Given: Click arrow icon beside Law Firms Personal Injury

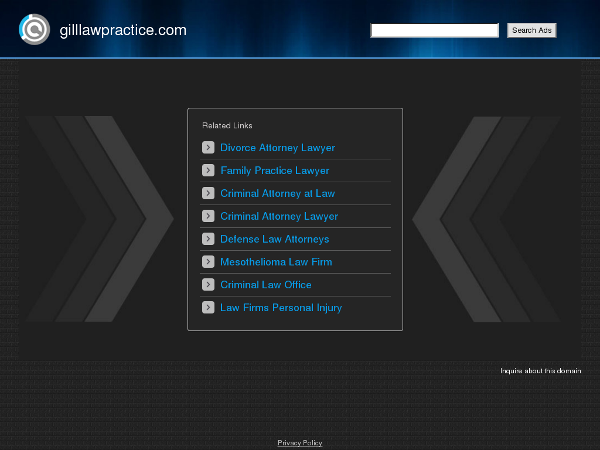Looking at the screenshot, I should click(x=208, y=307).
